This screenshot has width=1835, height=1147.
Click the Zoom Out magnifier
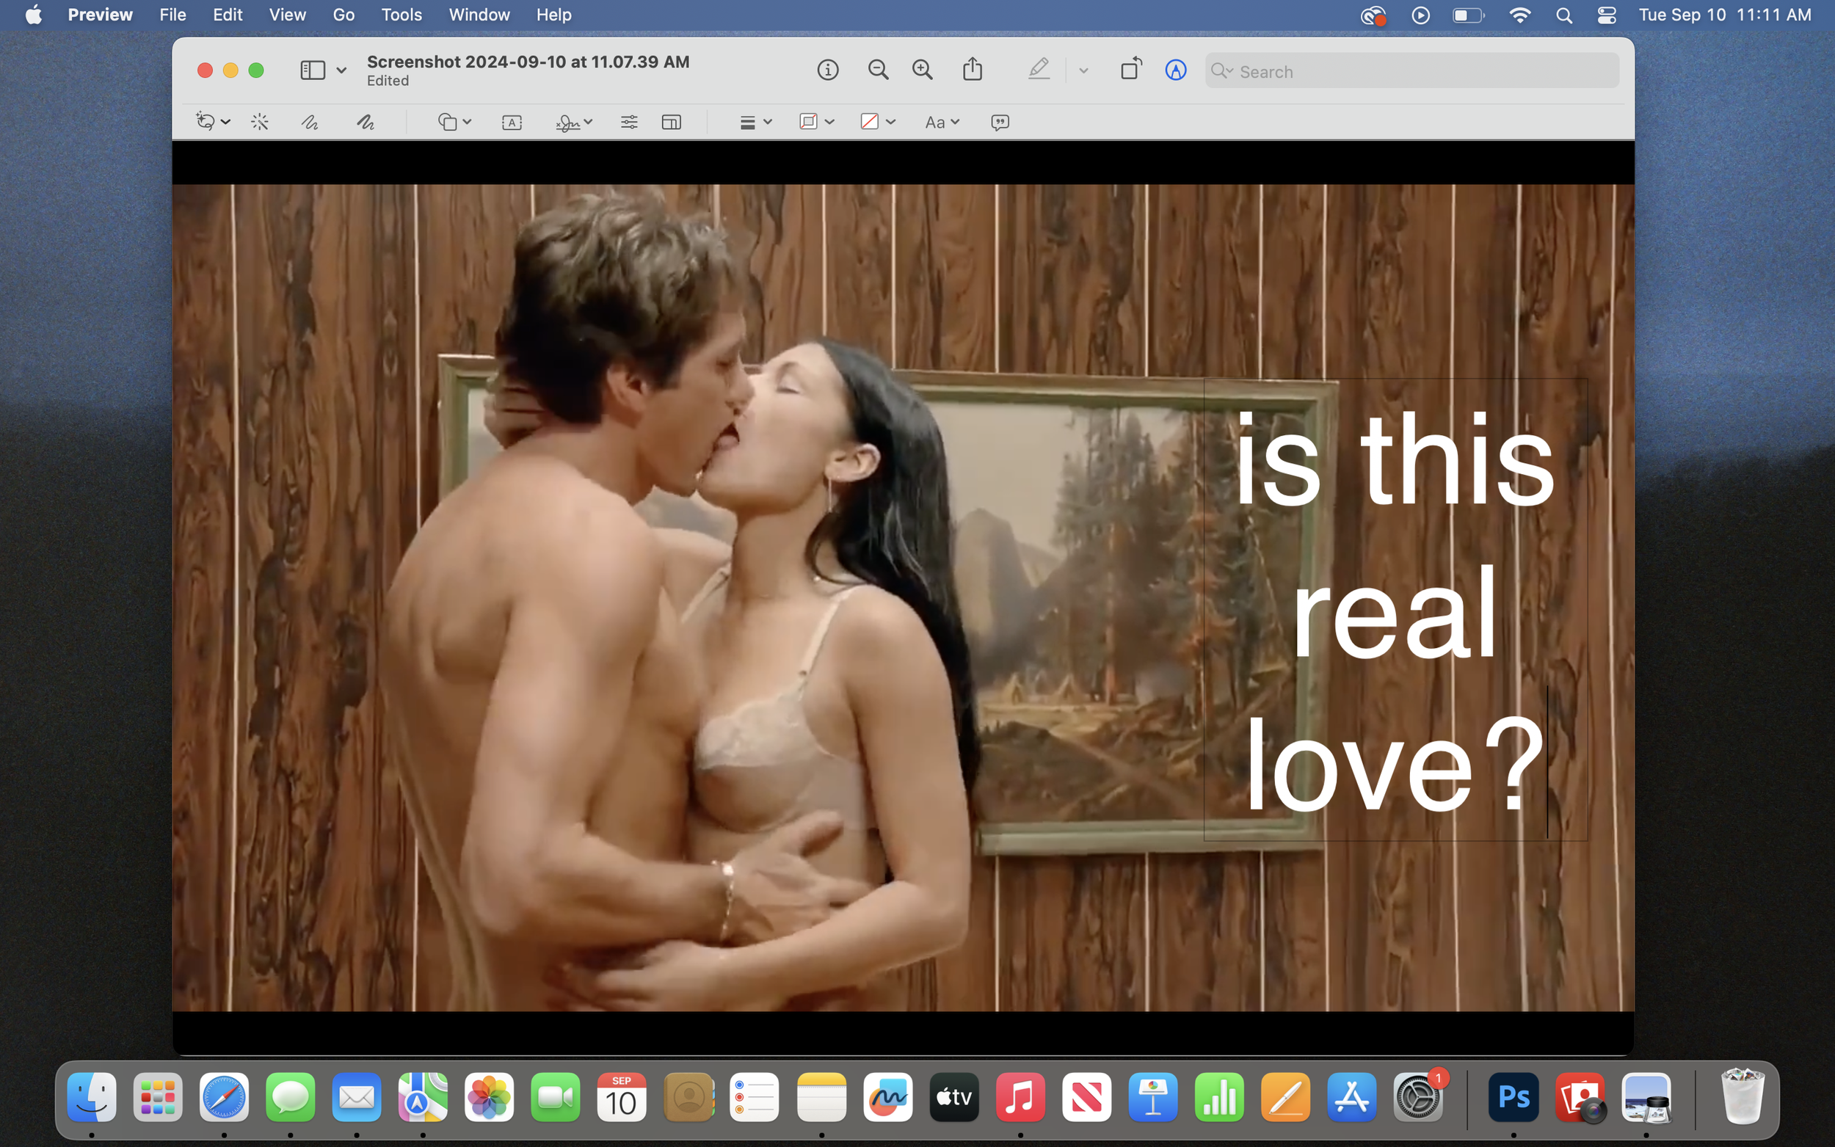click(878, 70)
